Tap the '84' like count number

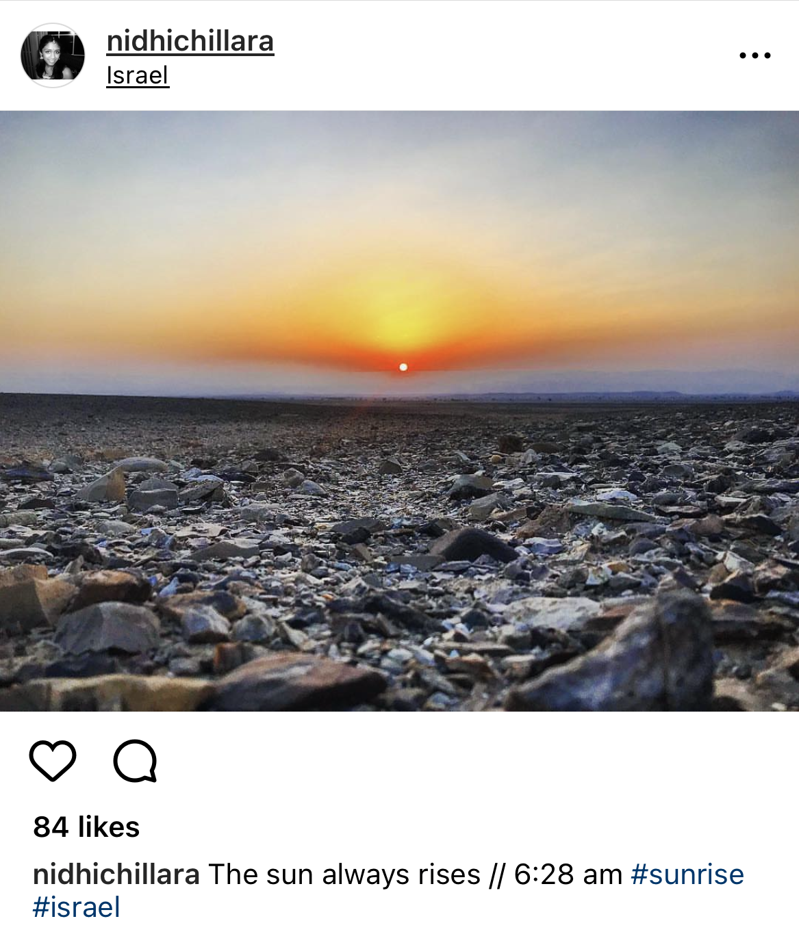pyautogui.click(x=51, y=827)
